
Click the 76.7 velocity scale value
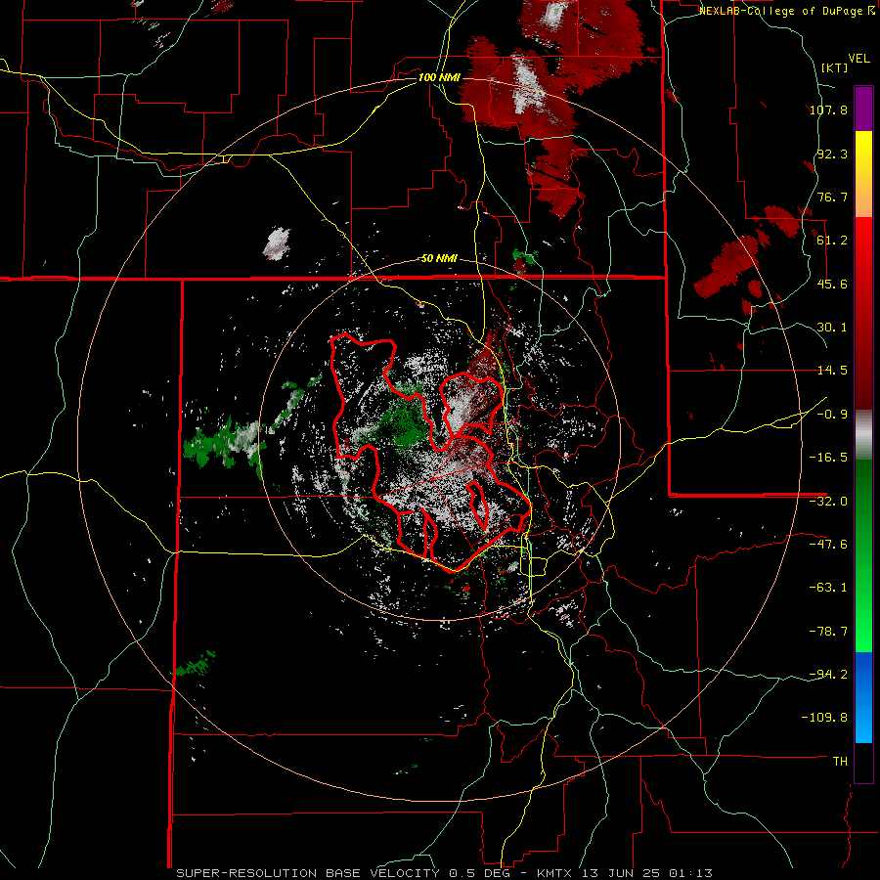832,197
